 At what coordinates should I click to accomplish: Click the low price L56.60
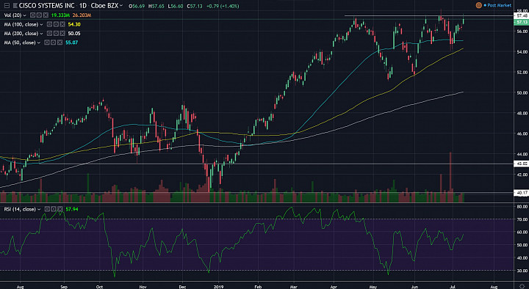pyautogui.click(x=176, y=6)
